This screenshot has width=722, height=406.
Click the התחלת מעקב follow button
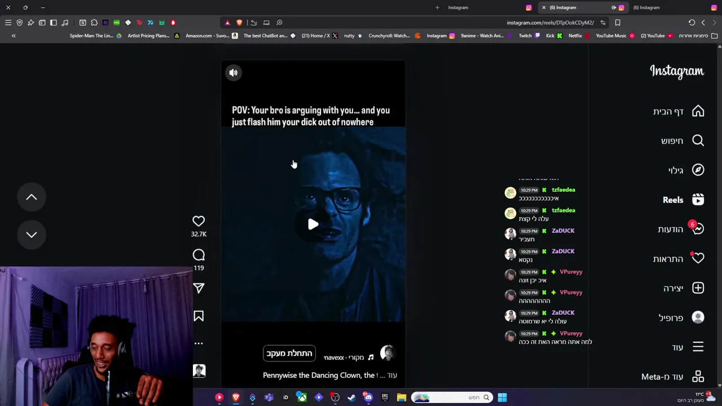[x=289, y=354]
